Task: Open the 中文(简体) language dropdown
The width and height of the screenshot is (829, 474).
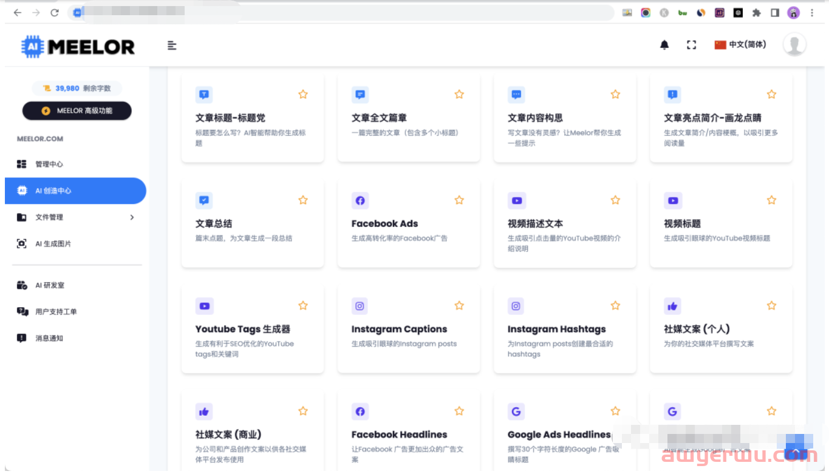Action: click(x=740, y=45)
